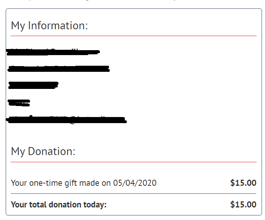Click the Your total donation today label
The image size is (265, 220).
(x=58, y=205)
